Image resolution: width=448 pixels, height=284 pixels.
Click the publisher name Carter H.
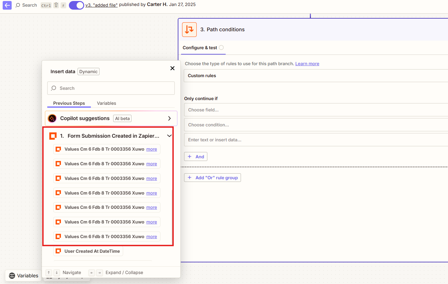pos(157,5)
